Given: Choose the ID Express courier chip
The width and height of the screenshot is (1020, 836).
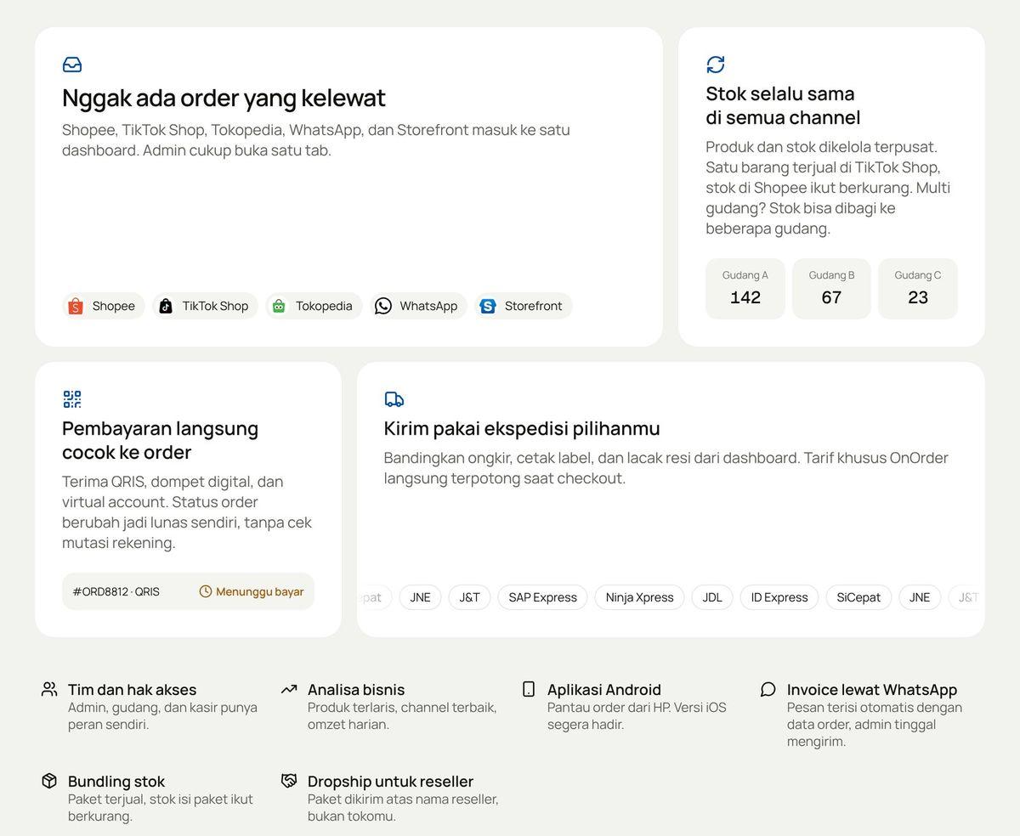Looking at the screenshot, I should [779, 597].
